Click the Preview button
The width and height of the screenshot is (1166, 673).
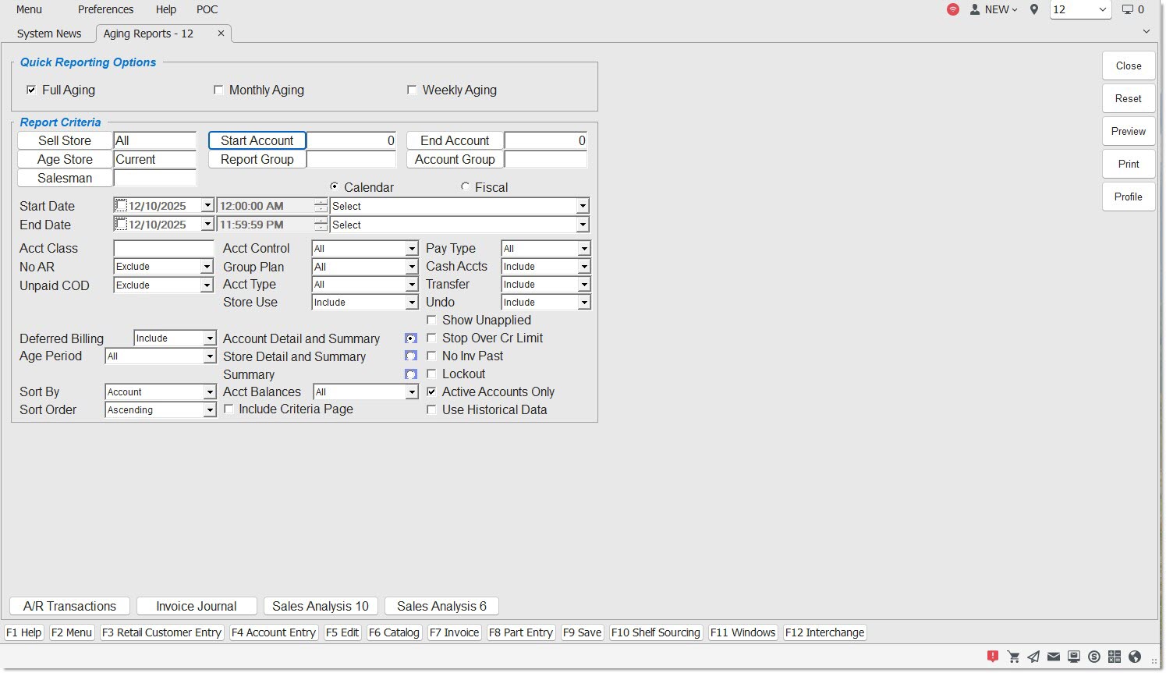click(x=1128, y=132)
